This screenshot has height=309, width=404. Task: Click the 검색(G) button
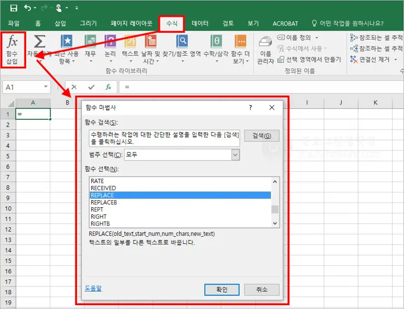[x=262, y=136]
